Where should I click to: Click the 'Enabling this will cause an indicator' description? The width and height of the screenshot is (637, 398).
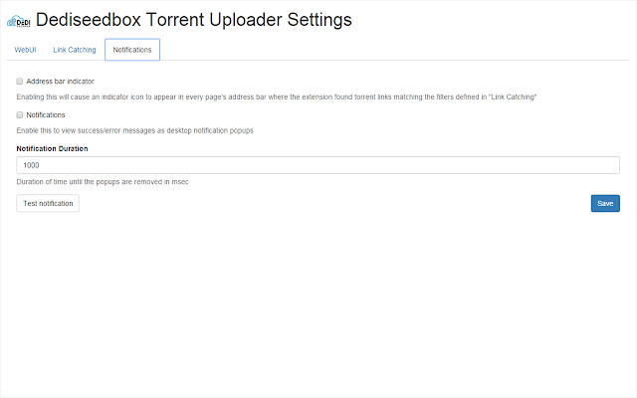point(277,98)
